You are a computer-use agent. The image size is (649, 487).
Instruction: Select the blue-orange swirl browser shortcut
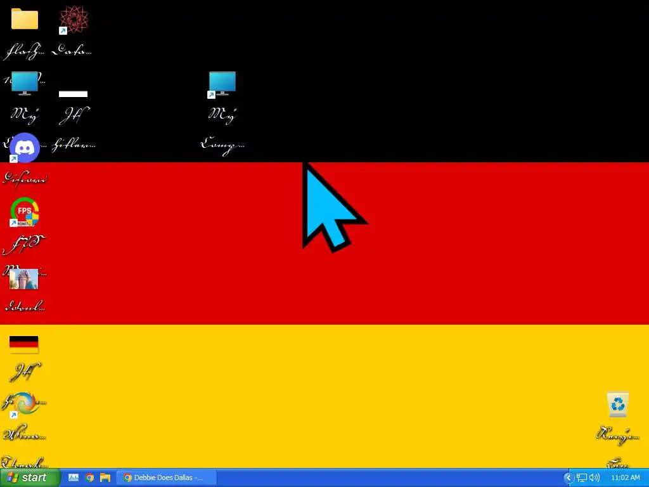[24, 404]
